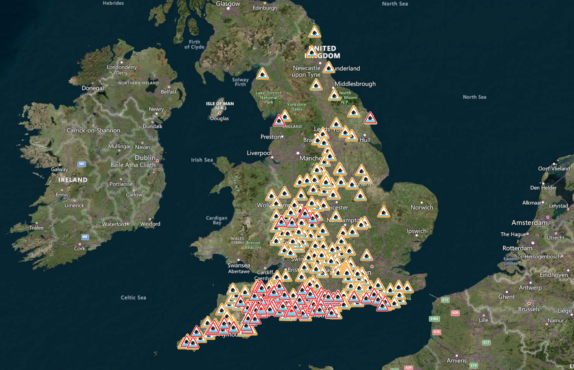Open the flood alert marker near Solway Firth
The width and height of the screenshot is (574, 370).
click(263, 74)
